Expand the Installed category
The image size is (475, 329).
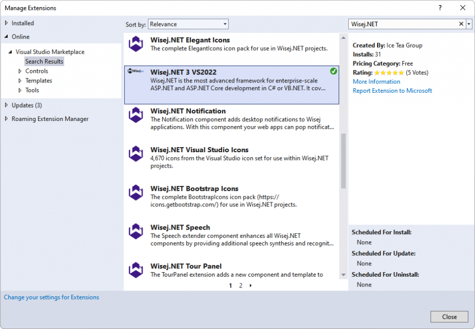(x=6, y=23)
